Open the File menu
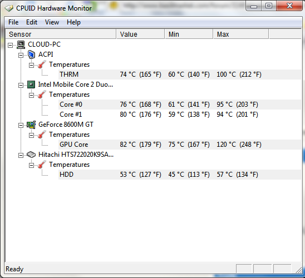 pos(13,22)
